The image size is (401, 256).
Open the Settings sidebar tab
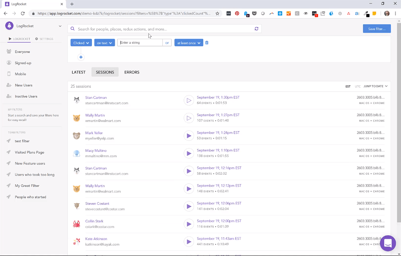pyautogui.click(x=44, y=39)
